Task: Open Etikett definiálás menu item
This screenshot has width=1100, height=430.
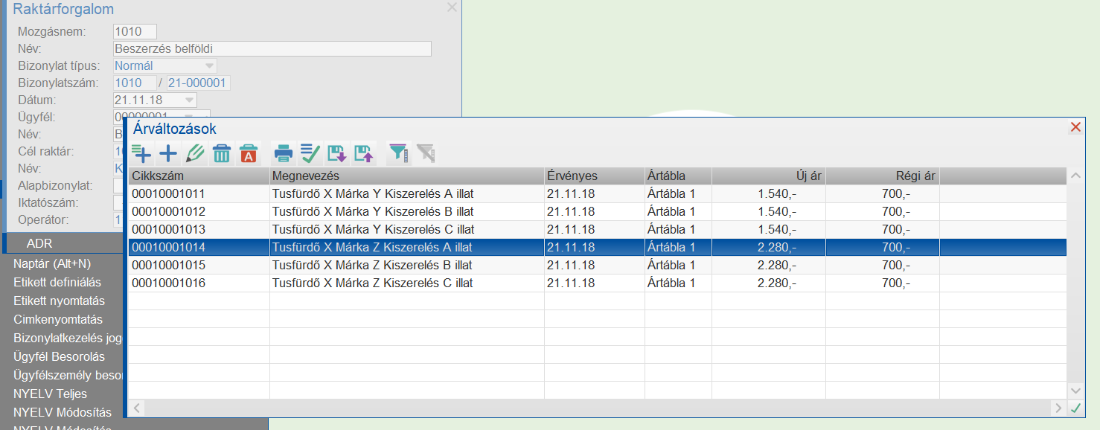Action: click(x=57, y=282)
